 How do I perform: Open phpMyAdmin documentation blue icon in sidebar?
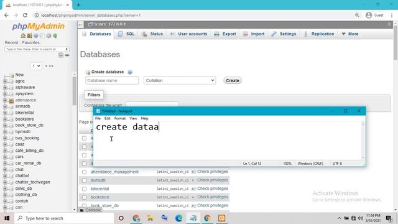coord(36,36)
